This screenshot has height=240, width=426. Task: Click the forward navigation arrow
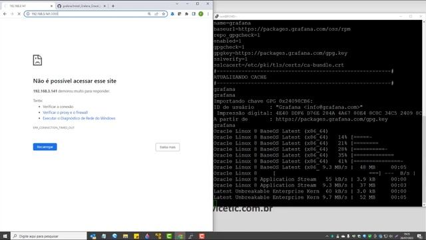coord(12,14)
